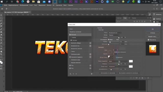Filter layers by type (T) icon
Image resolution: width=163 pixels, height=92 pixels.
pos(140,21)
